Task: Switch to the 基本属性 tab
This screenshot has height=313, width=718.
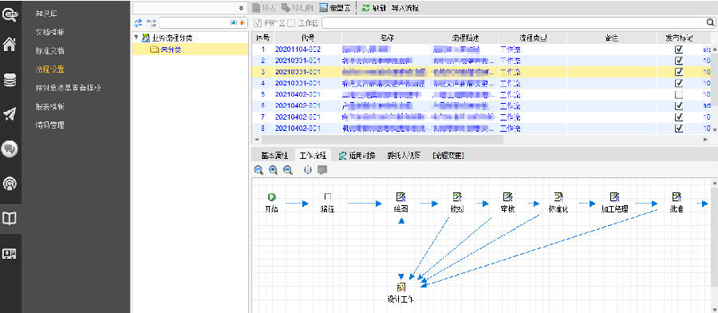Action: (274, 156)
